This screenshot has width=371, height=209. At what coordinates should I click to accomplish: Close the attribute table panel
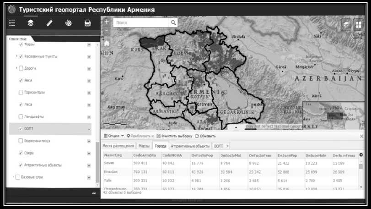(x=361, y=136)
